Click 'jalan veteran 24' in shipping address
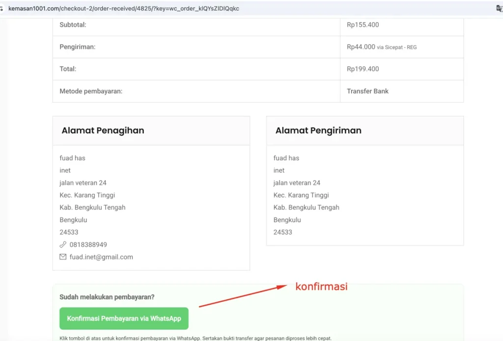This screenshot has width=503, height=341. (x=297, y=183)
